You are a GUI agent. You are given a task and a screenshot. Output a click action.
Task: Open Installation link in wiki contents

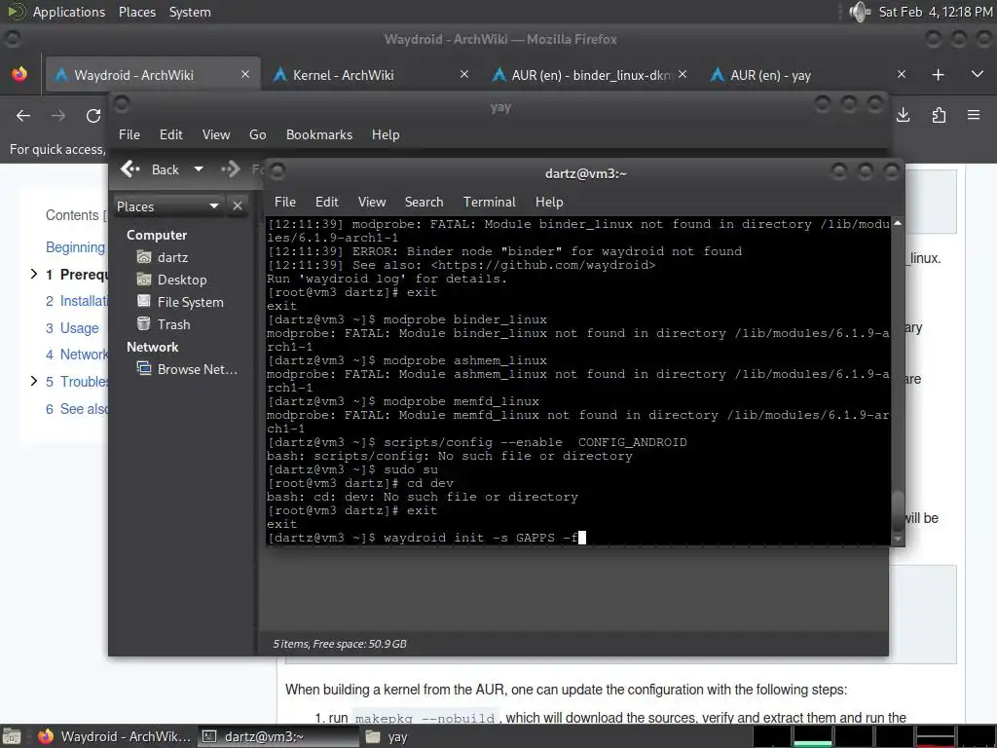coord(76,301)
